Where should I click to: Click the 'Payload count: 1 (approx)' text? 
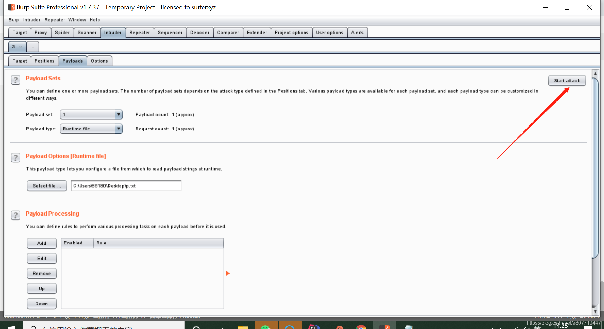point(165,115)
